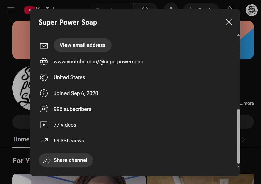Viewport: 261px width, 184px height.
Task: Select the Home tab
Action: point(21,139)
